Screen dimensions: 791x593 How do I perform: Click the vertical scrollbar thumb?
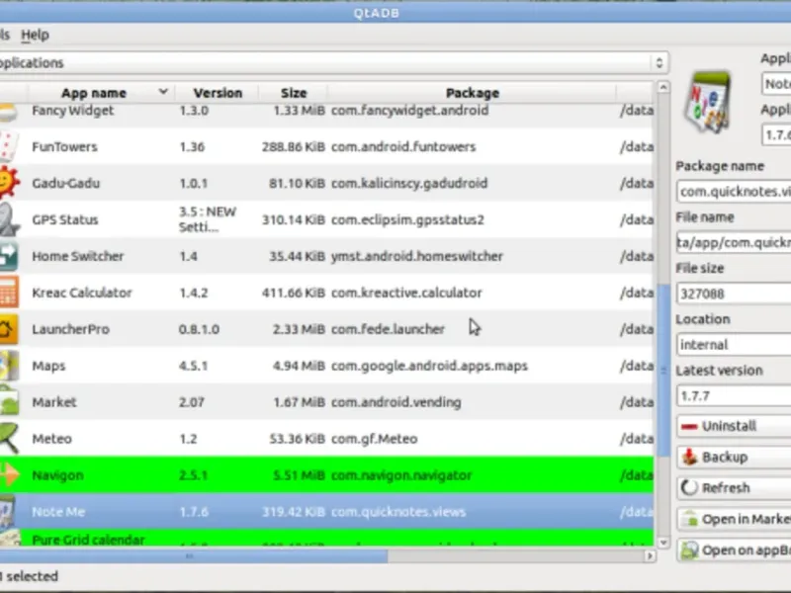663,371
